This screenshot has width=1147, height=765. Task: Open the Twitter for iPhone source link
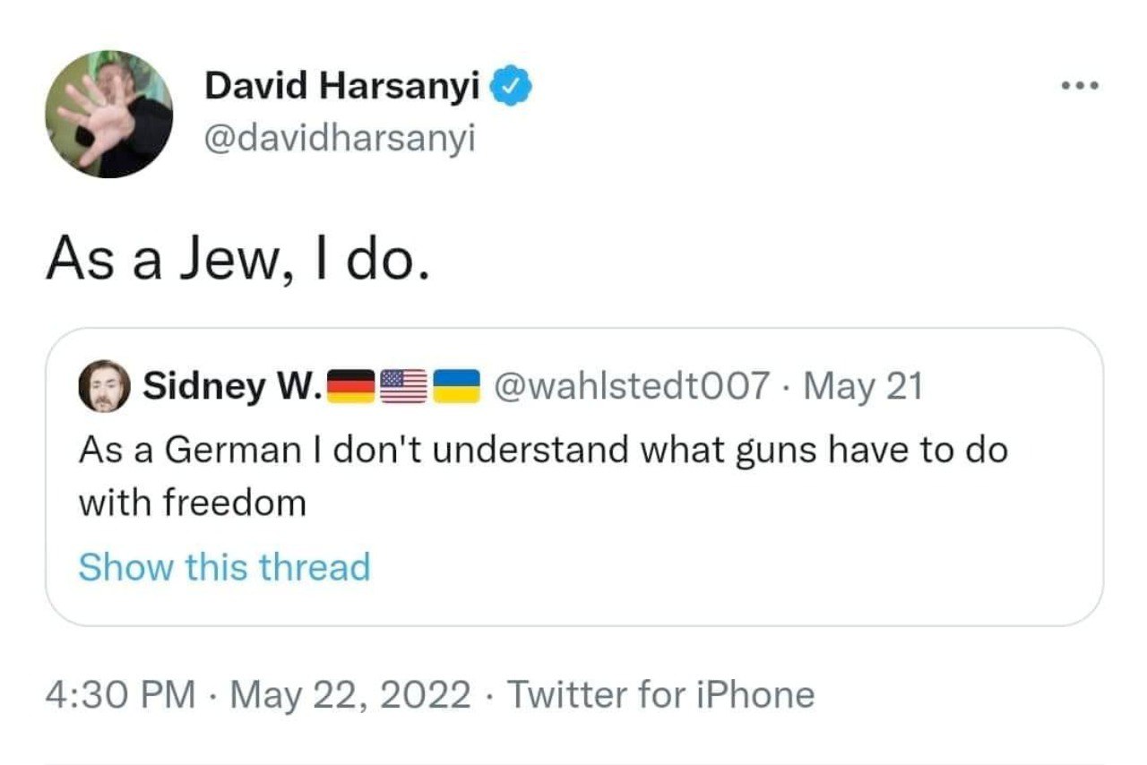(x=661, y=694)
